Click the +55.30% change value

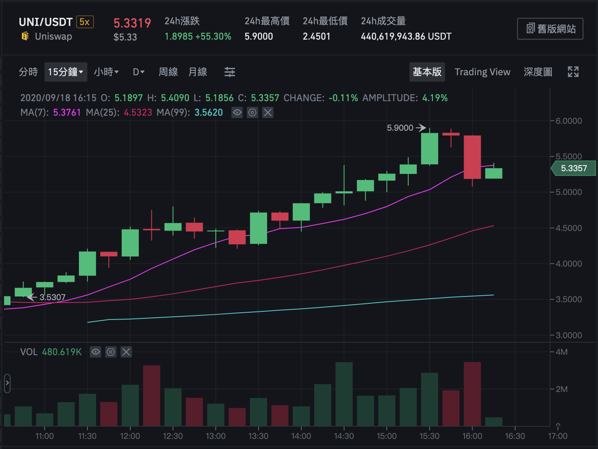point(213,36)
